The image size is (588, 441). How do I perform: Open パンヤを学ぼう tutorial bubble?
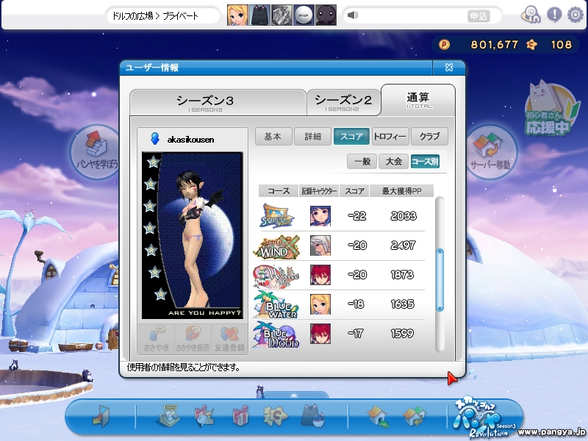pyautogui.click(x=96, y=152)
